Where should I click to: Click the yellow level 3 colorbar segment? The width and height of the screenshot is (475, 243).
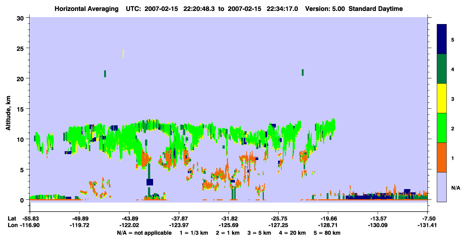pos(442,98)
